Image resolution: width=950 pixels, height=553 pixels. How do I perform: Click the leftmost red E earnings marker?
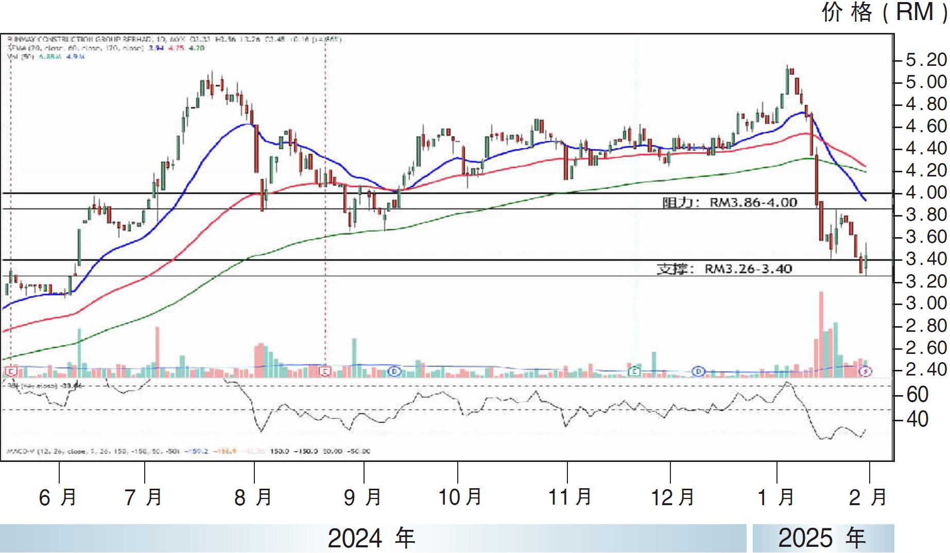[11, 371]
